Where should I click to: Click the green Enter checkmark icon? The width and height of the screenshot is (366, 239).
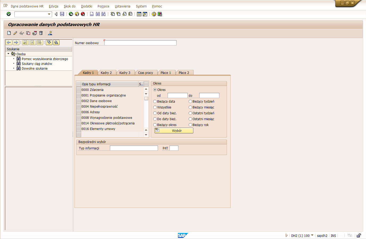pyautogui.click(x=9, y=14)
